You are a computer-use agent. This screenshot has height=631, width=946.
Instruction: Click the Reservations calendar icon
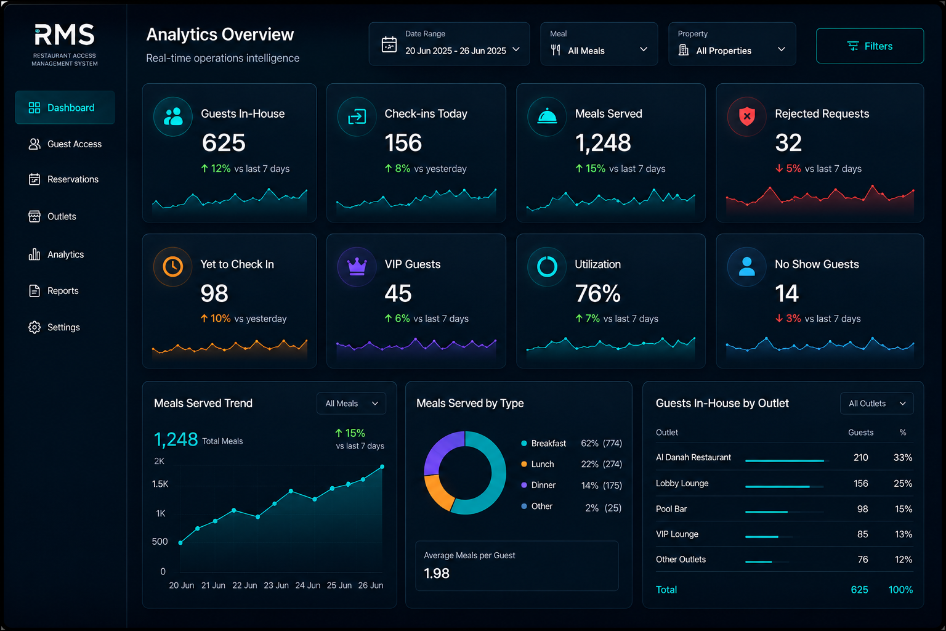(x=34, y=179)
